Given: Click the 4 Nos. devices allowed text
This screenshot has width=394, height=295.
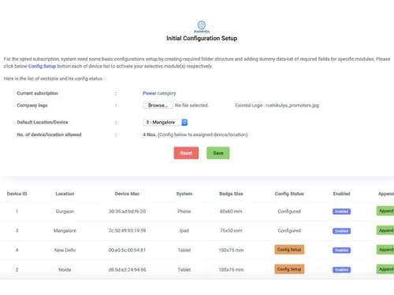Looking at the screenshot, I should click(195, 135).
